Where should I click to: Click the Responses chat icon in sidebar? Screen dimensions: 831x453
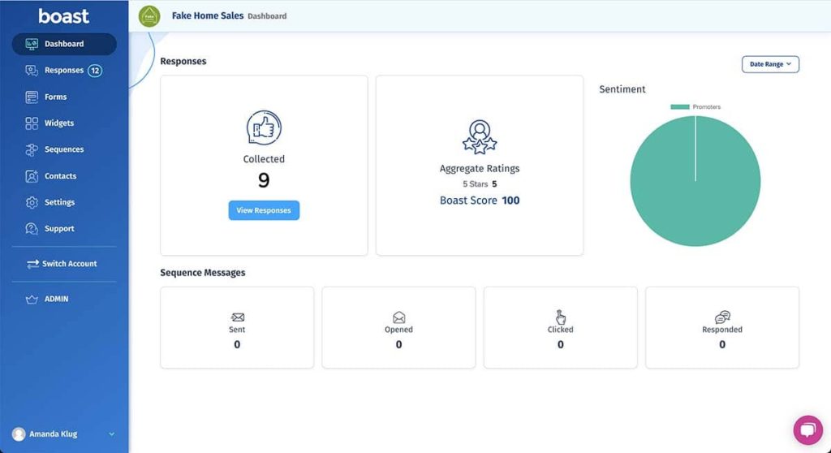pyautogui.click(x=32, y=71)
